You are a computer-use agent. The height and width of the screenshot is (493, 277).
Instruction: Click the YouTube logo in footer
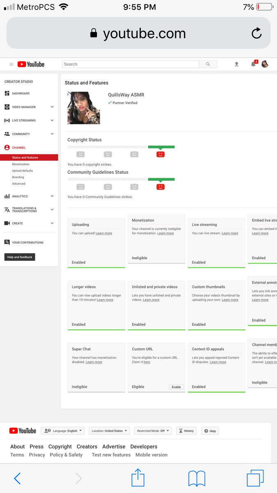tap(23, 431)
